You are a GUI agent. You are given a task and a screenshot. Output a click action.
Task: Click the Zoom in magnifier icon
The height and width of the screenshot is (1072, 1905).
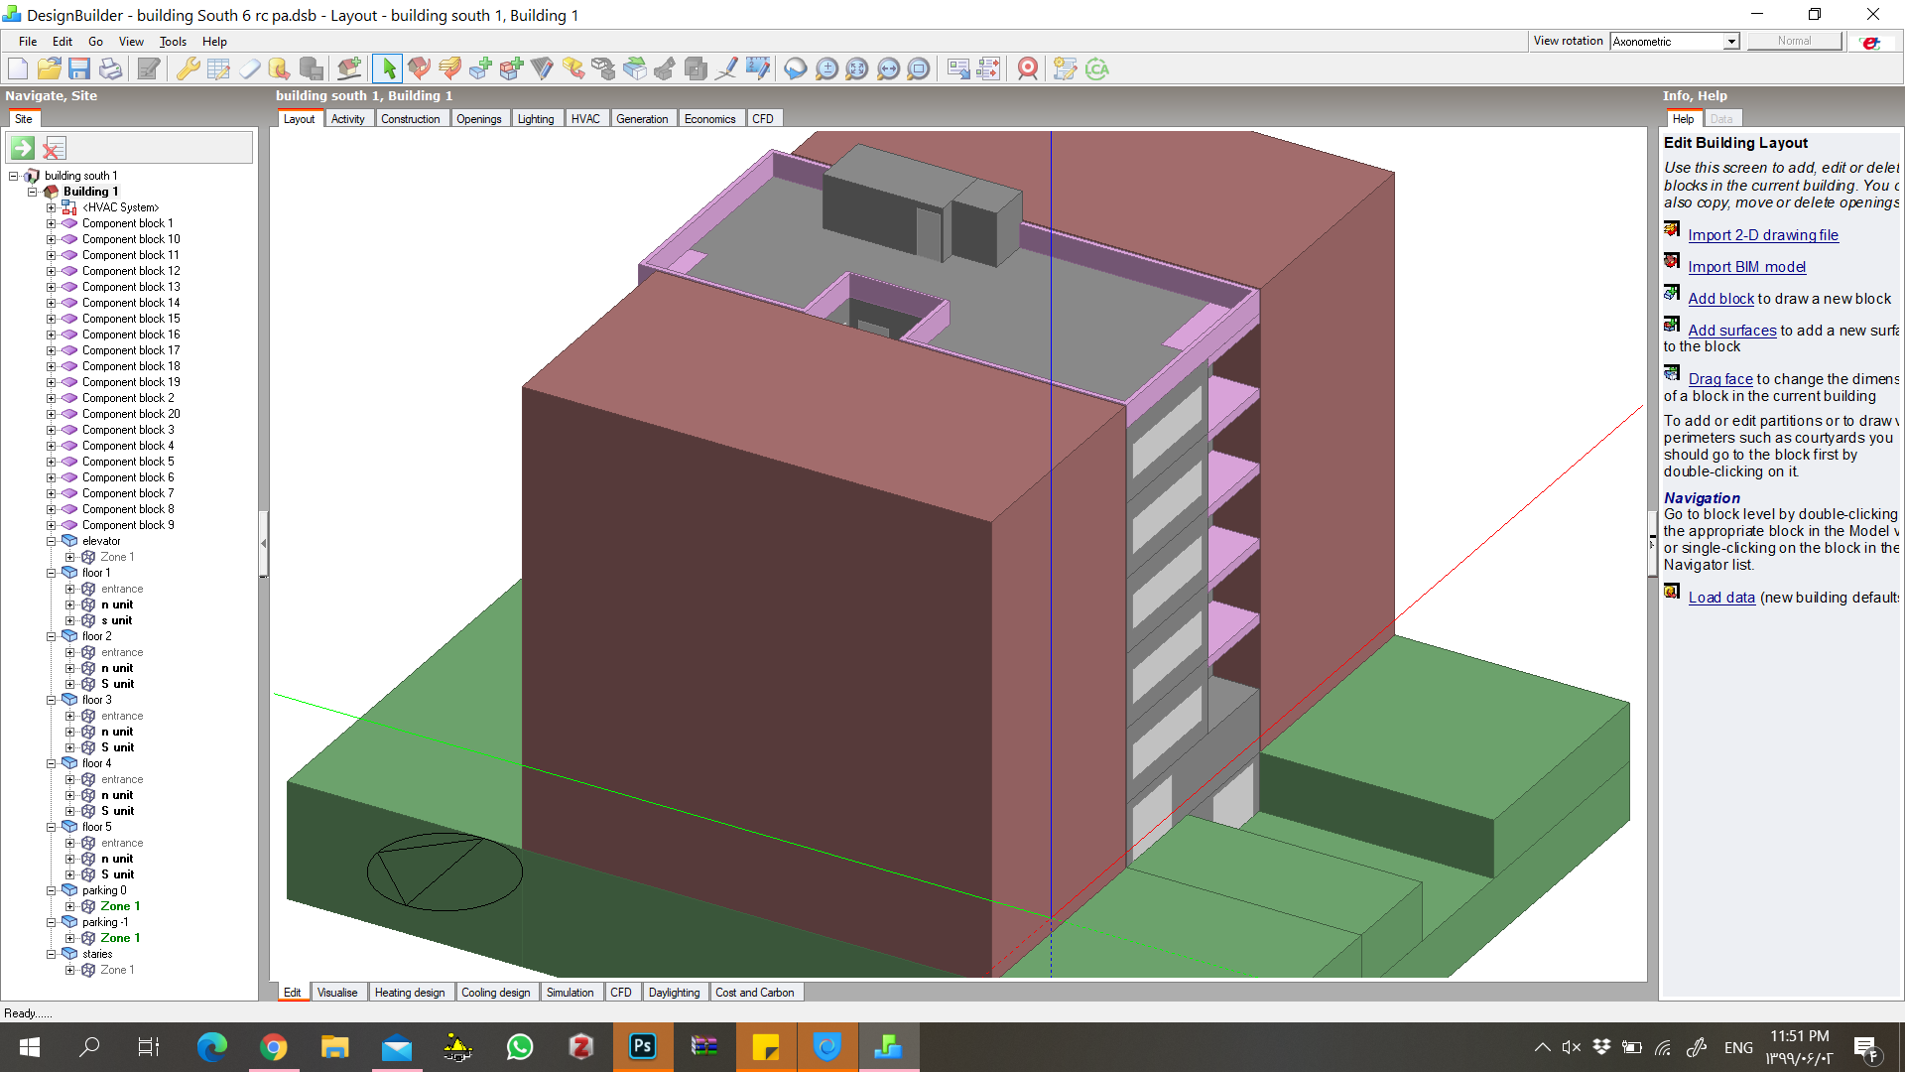pyautogui.click(x=825, y=68)
